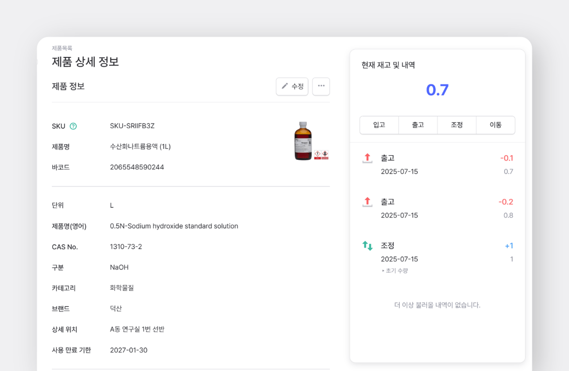Click the question mark help icon beside SKU

(73, 126)
